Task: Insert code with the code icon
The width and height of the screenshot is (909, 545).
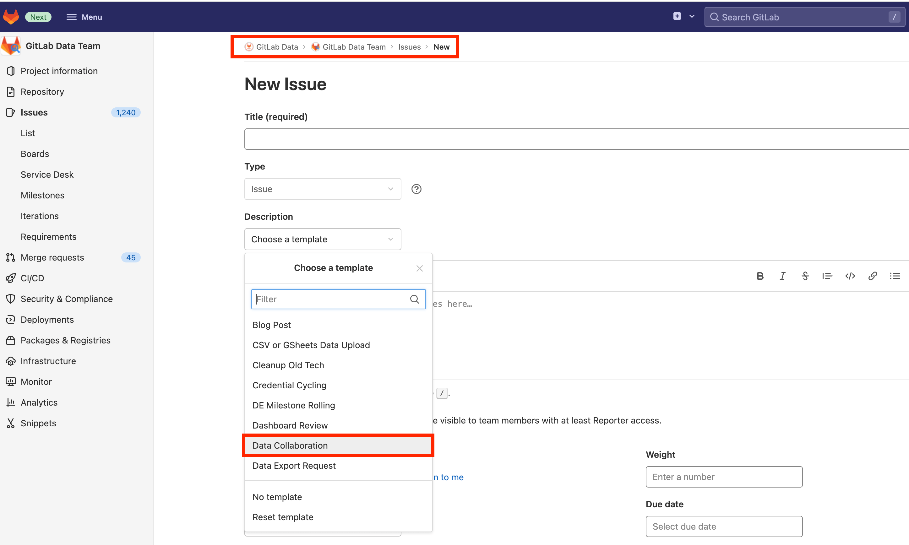Action: [850, 276]
